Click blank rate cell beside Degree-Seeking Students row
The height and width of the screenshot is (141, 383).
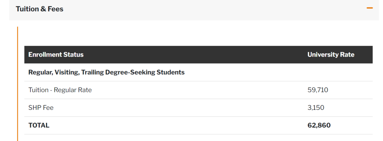coord(339,72)
